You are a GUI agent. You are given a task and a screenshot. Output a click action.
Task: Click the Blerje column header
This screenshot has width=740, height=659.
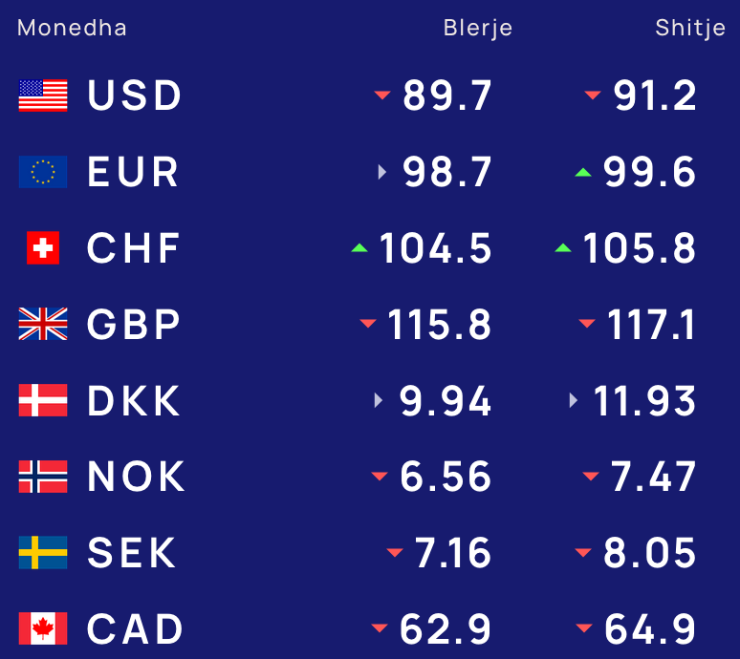(478, 28)
